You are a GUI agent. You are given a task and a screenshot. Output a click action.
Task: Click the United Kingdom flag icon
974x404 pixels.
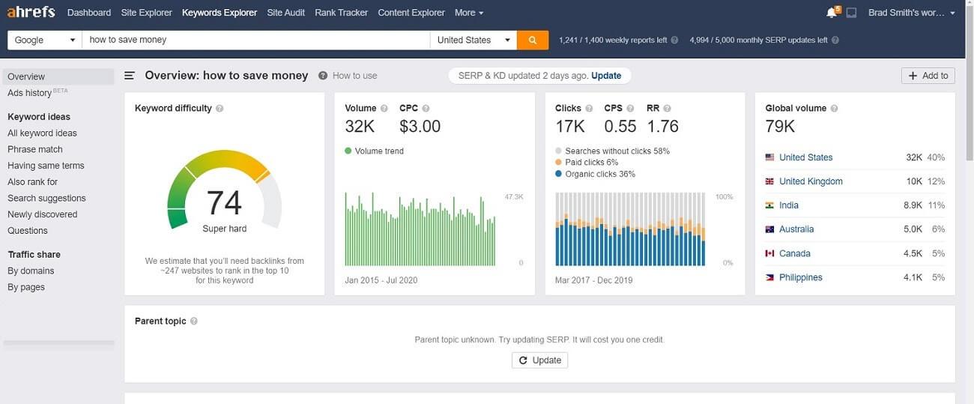coord(769,181)
